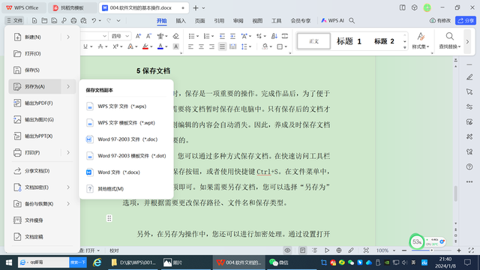Click the 有修改 cloud status button
Screen dimensions: 480x270
pyautogui.click(x=440, y=20)
